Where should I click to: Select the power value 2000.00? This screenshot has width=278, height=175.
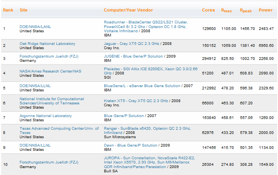[x=266, y=132]
